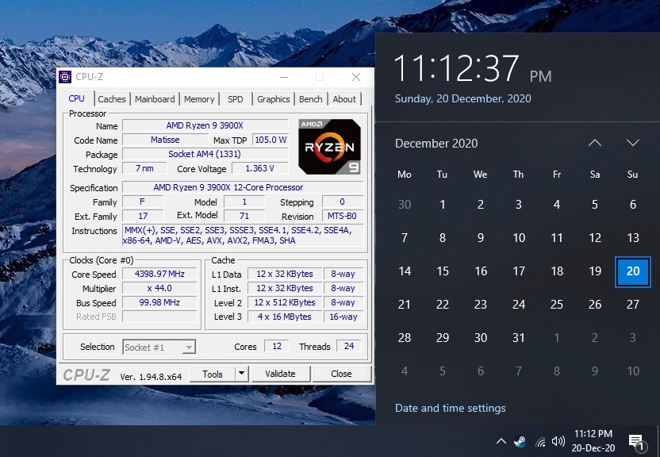Click the Code Name value Matisse
The height and width of the screenshot is (457, 660).
[165, 140]
